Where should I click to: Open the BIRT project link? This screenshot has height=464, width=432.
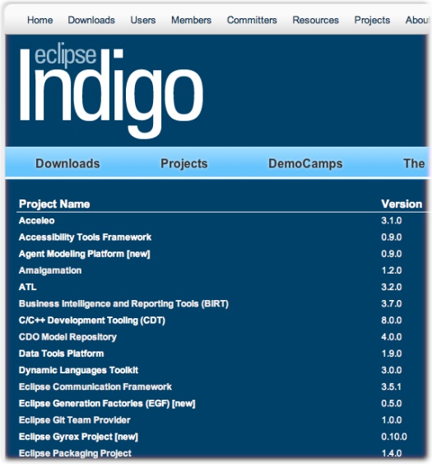point(123,303)
